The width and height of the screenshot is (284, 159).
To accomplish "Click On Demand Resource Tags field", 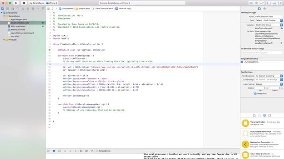I will click(262, 53).
